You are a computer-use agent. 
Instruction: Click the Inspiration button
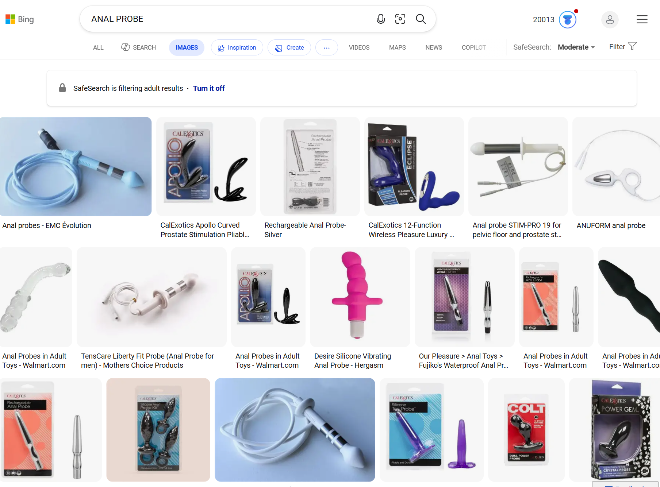237,47
